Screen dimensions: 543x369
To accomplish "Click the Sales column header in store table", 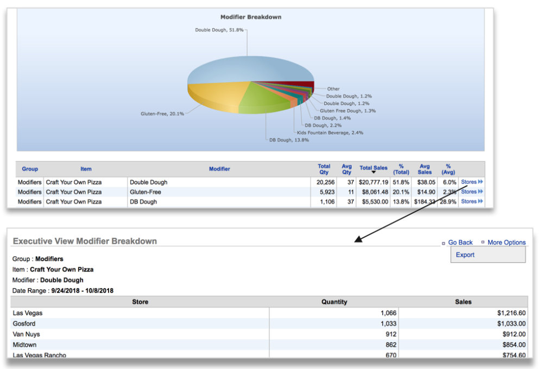I will 463,302.
